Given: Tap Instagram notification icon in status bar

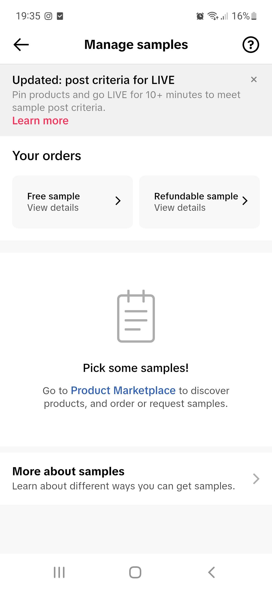Looking at the screenshot, I should [x=48, y=16].
